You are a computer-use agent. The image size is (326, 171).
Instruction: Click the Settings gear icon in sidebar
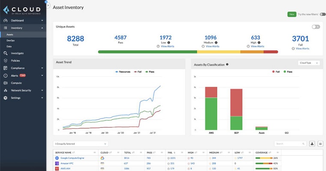coord(6,98)
